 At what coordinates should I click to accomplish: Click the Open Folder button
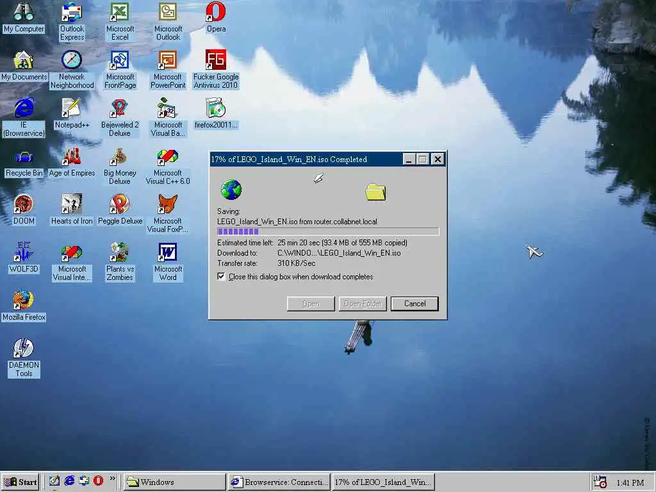point(363,304)
